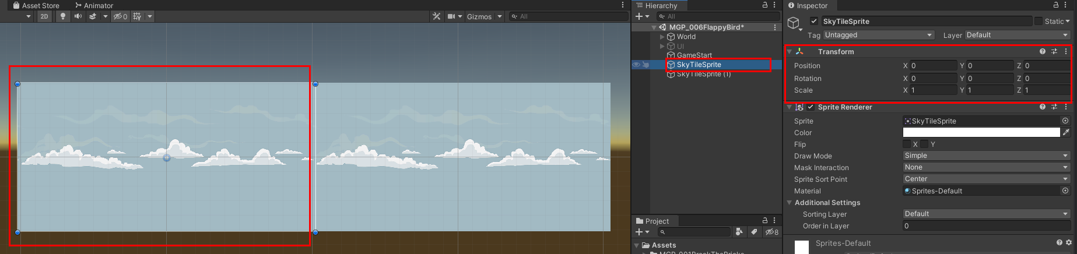Expand the UI object in Hierarchy

[662, 46]
